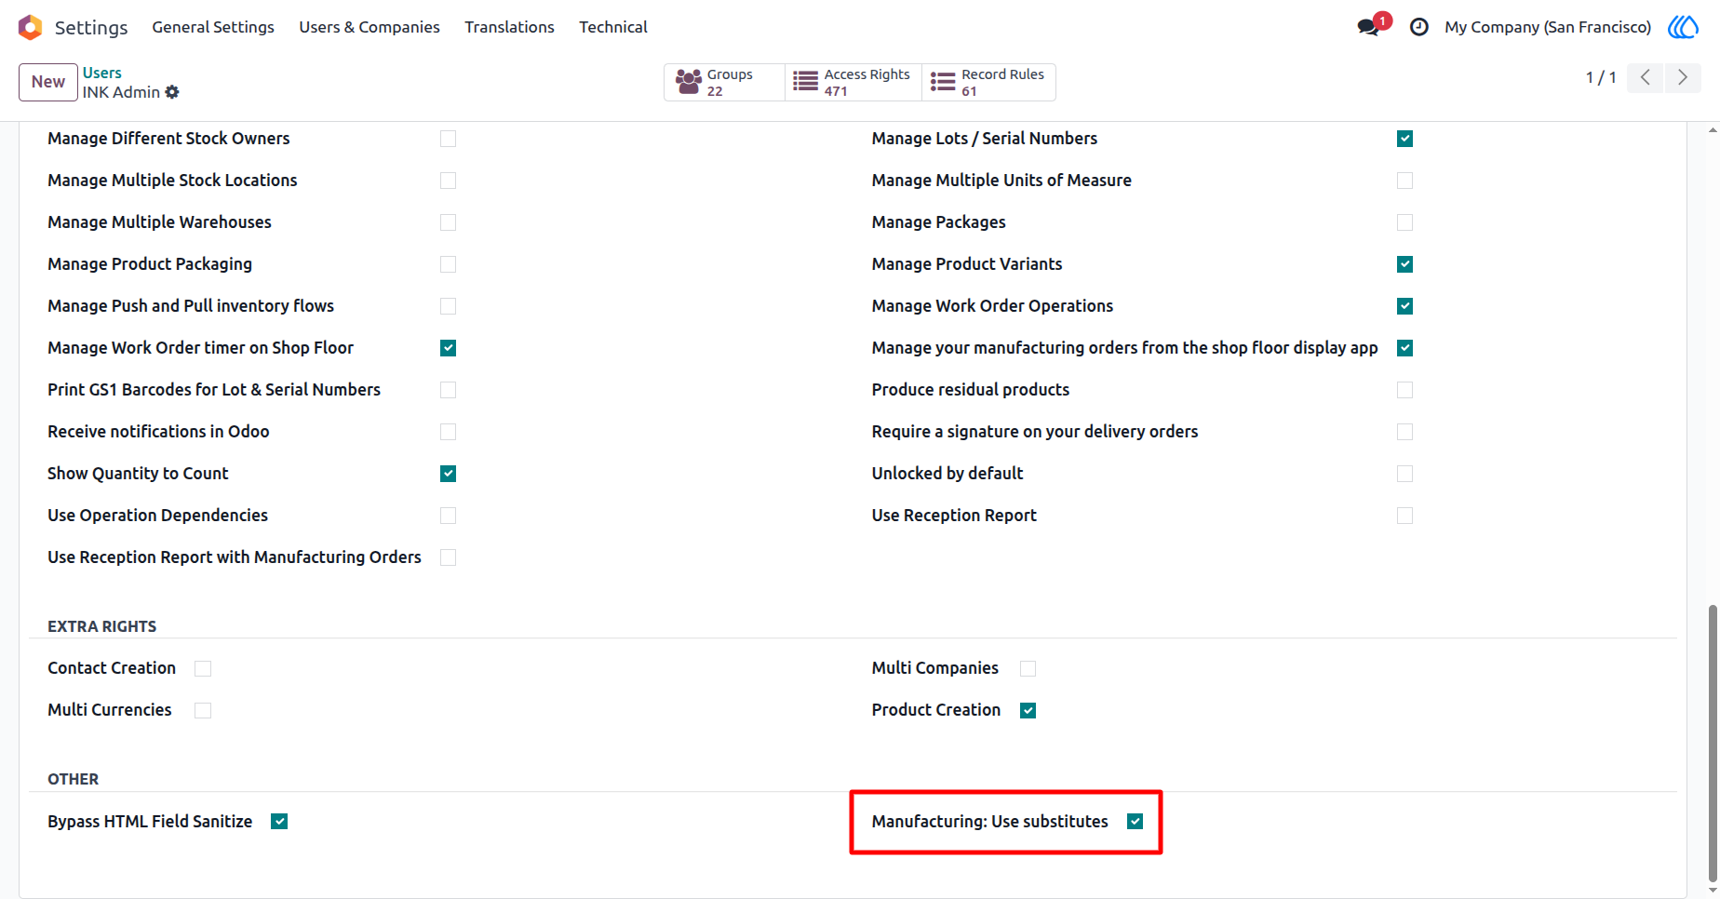Image resolution: width=1720 pixels, height=899 pixels.
Task: Open the activities clock icon
Action: click(x=1418, y=27)
